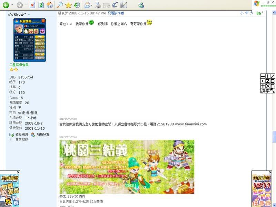Open the Back button history dropdown
Image resolution: width=276 pixels, height=207 pixels.
click(12, 5)
